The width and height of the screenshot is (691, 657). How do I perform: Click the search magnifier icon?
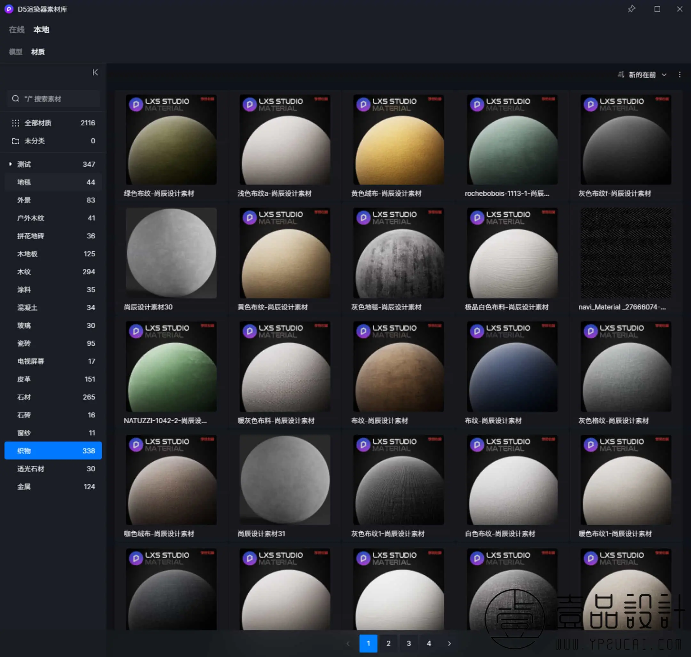tap(15, 99)
